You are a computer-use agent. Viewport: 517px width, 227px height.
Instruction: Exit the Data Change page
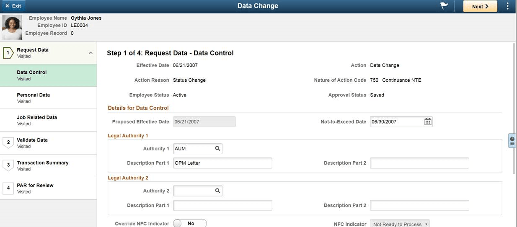click(x=13, y=6)
